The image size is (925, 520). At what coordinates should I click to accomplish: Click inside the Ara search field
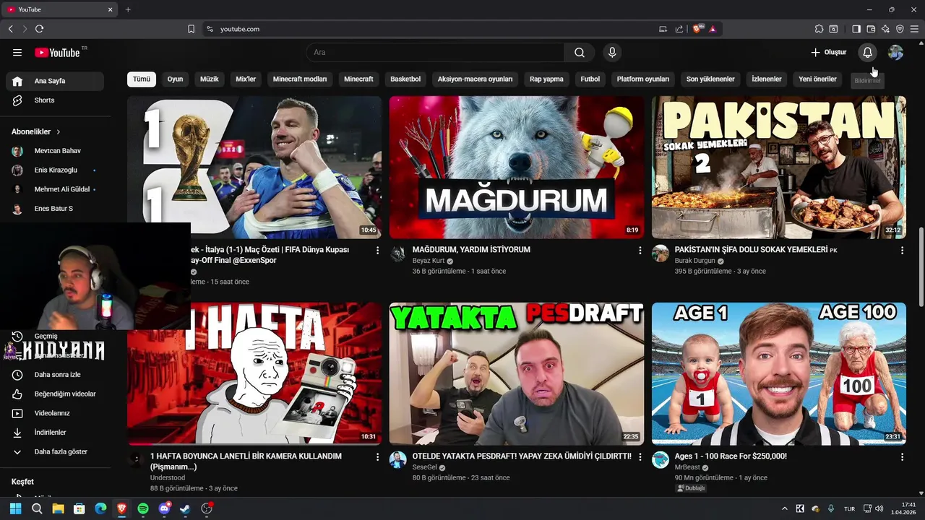435,53
